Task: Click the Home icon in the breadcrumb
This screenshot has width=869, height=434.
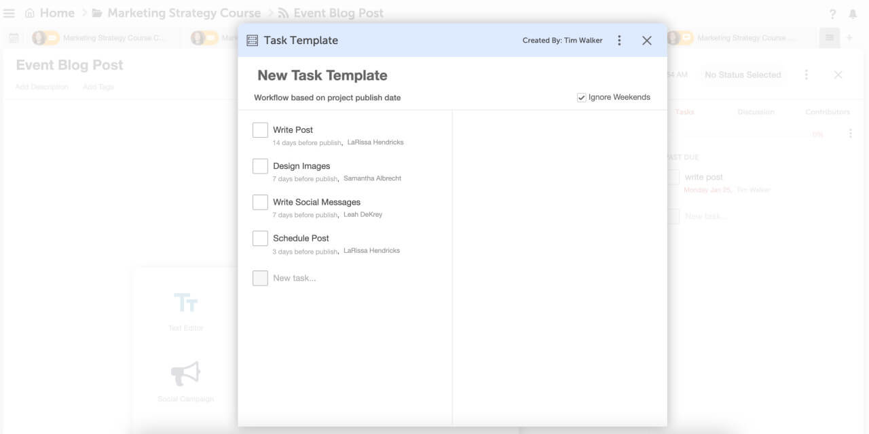Action: (x=30, y=12)
